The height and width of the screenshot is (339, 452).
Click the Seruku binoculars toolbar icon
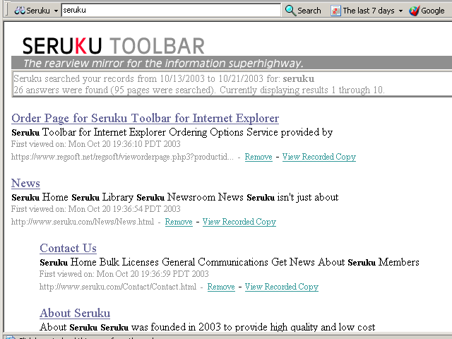20,11
